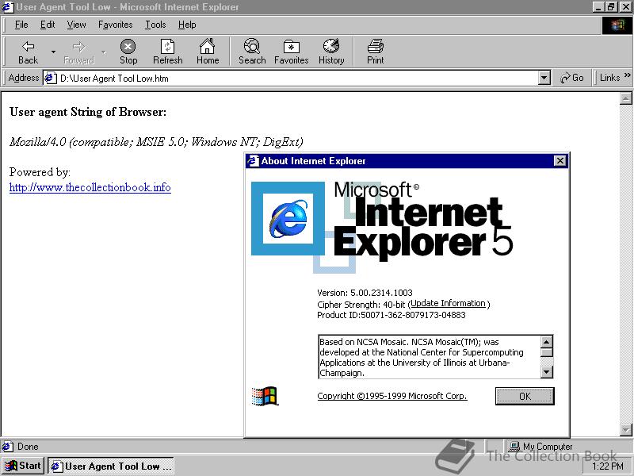Print the current page
The image size is (634, 476).
point(375,52)
